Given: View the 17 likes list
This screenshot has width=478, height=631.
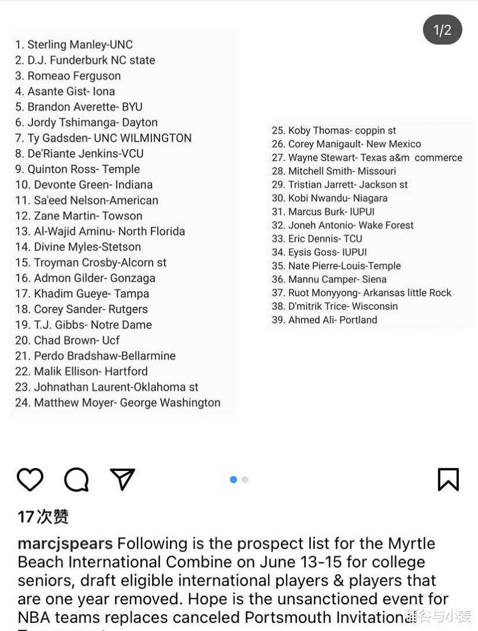Looking at the screenshot, I should pos(43,516).
